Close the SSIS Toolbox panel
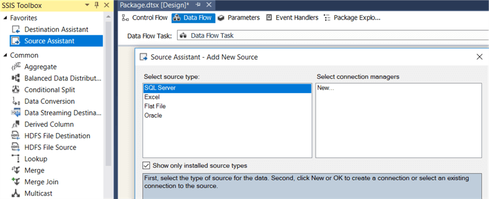The width and height of the screenshot is (489, 199). point(106,5)
